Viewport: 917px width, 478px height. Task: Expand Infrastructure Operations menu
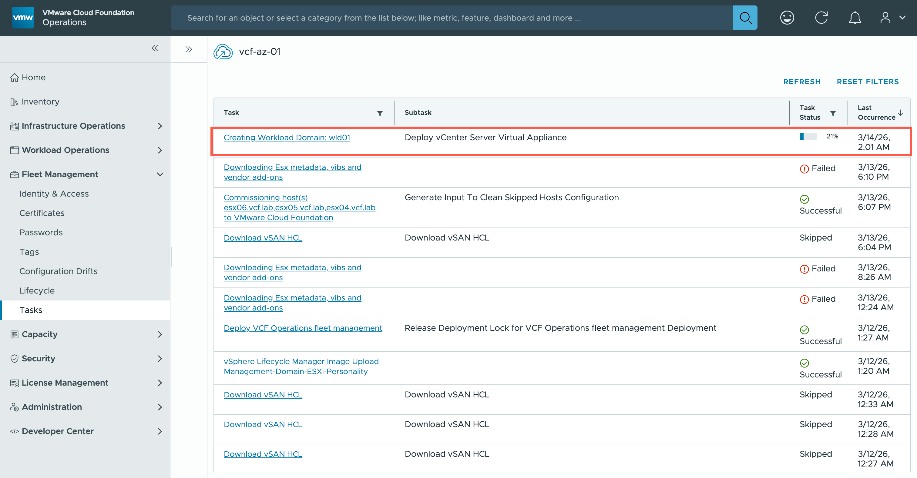(x=160, y=126)
